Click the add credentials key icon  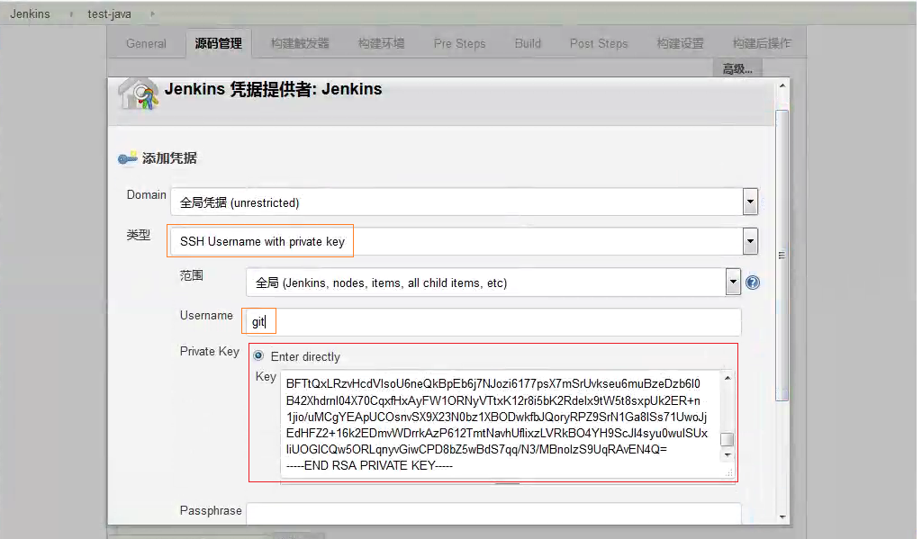click(128, 158)
